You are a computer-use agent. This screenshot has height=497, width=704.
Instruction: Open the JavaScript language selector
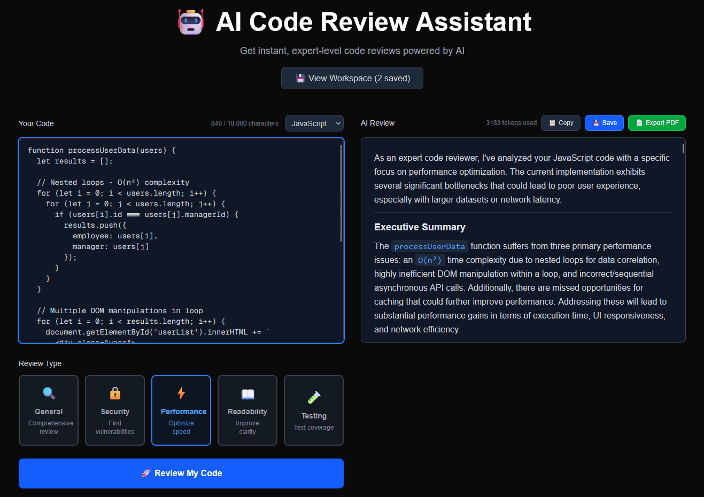314,123
